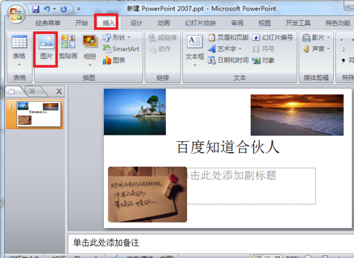Screen dimensions: 354x258
Task: Insert a 符号 symbol
Action: click(x=263, y=49)
